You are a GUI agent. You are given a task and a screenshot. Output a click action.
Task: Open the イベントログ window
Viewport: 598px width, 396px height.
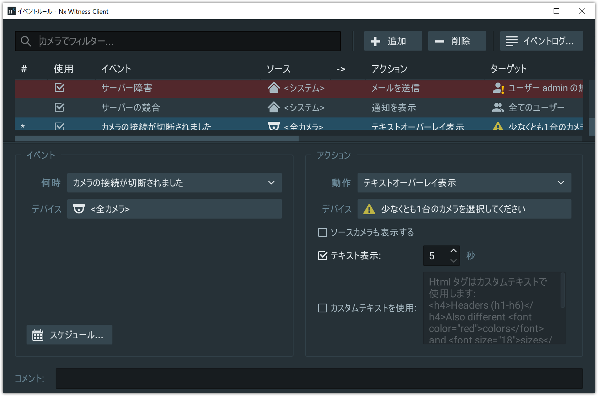click(x=541, y=41)
